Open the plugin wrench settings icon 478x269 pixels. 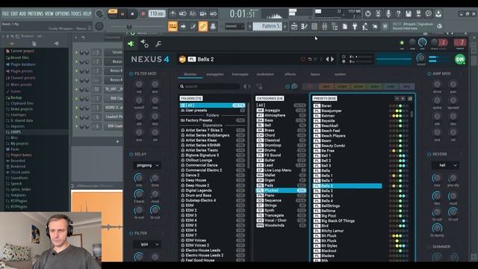point(158,44)
